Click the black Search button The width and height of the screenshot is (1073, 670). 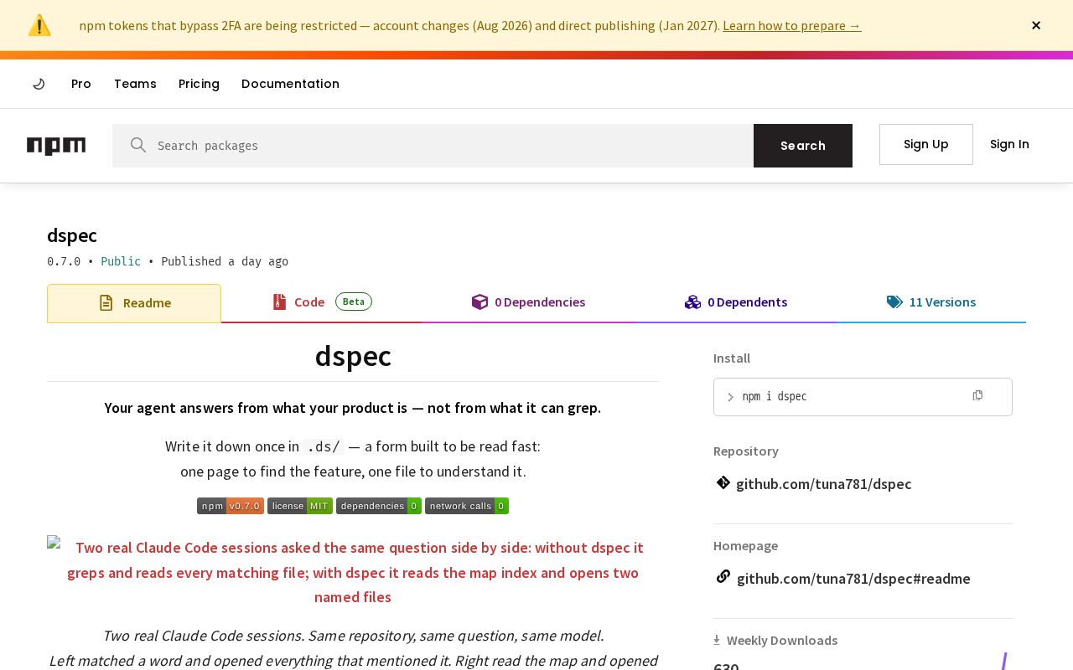click(x=803, y=146)
